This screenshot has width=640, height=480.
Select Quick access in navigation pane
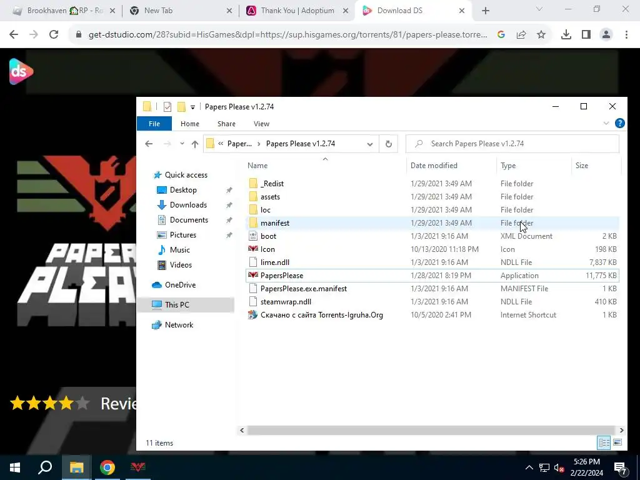click(x=186, y=175)
